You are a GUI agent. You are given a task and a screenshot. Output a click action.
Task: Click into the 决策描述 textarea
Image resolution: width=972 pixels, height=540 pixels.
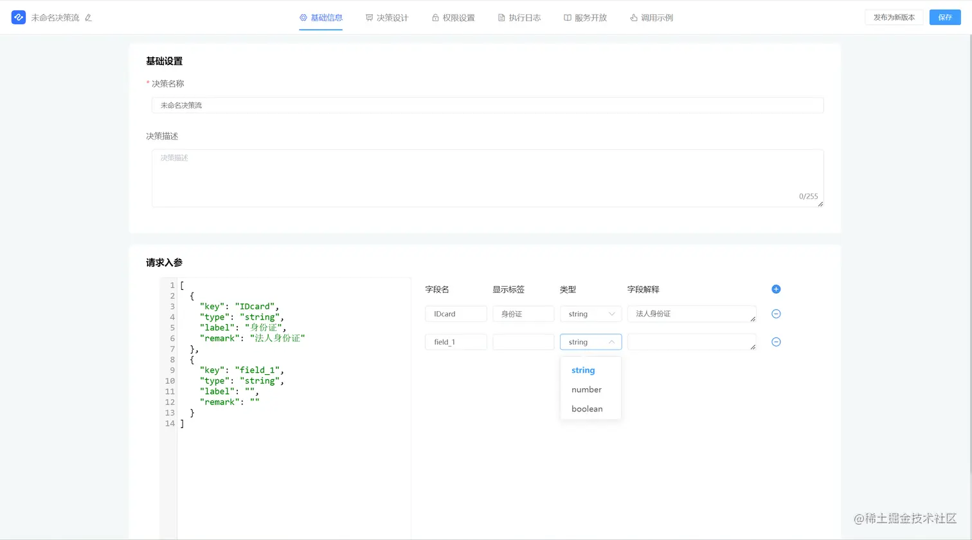pyautogui.click(x=487, y=178)
